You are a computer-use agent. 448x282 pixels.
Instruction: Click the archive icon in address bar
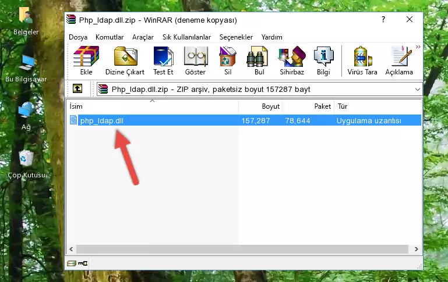pyautogui.click(x=103, y=89)
